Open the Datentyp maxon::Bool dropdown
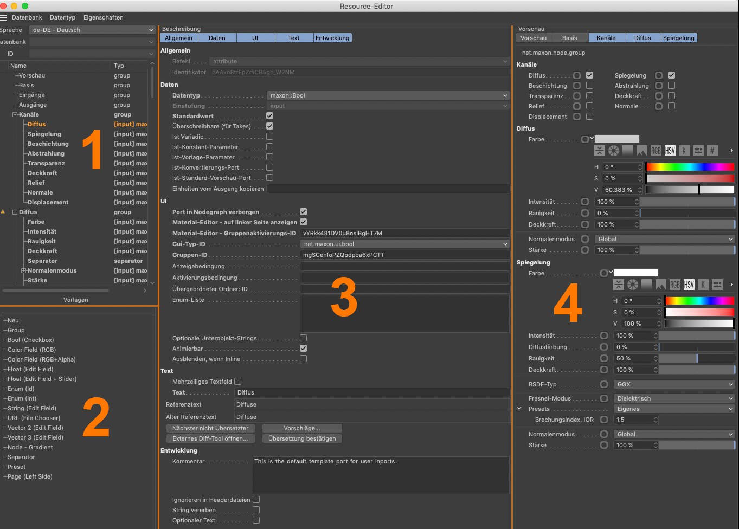Image resolution: width=739 pixels, height=529 pixels. click(388, 95)
